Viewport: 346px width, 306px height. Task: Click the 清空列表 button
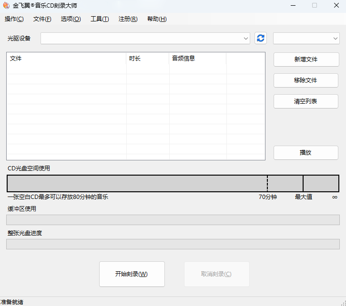(x=305, y=101)
